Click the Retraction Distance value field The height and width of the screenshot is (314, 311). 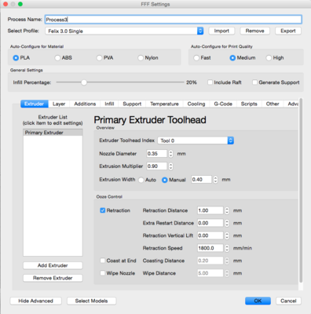tap(210, 210)
